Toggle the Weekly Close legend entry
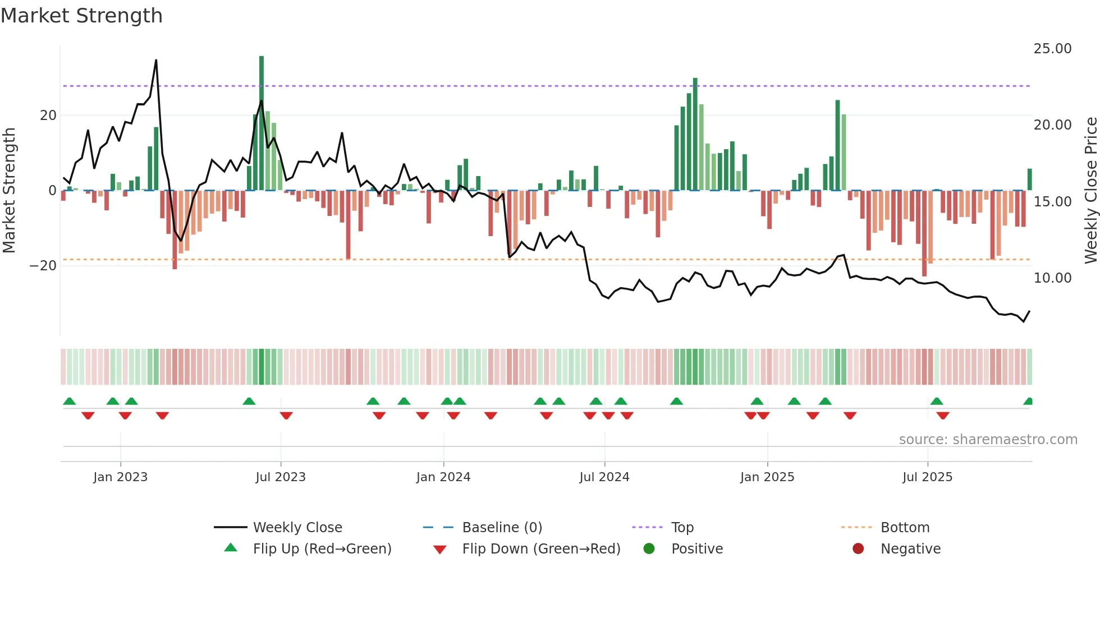This screenshot has height=618, width=1100. (x=297, y=527)
